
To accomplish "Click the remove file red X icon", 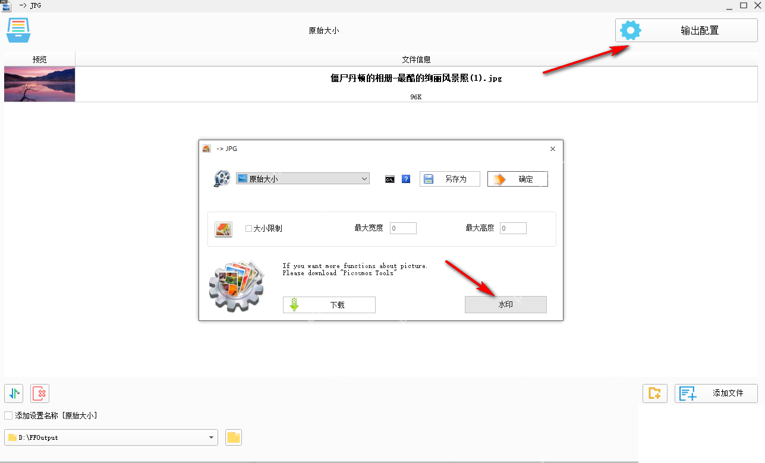I will pyautogui.click(x=40, y=393).
